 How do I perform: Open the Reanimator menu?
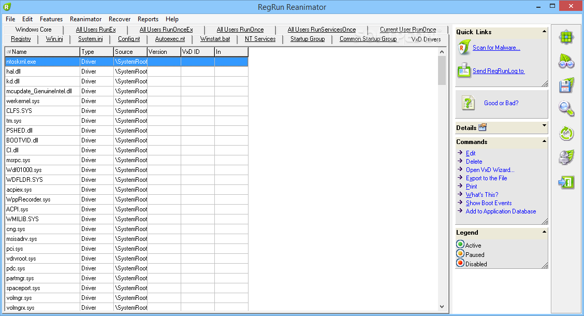85,19
